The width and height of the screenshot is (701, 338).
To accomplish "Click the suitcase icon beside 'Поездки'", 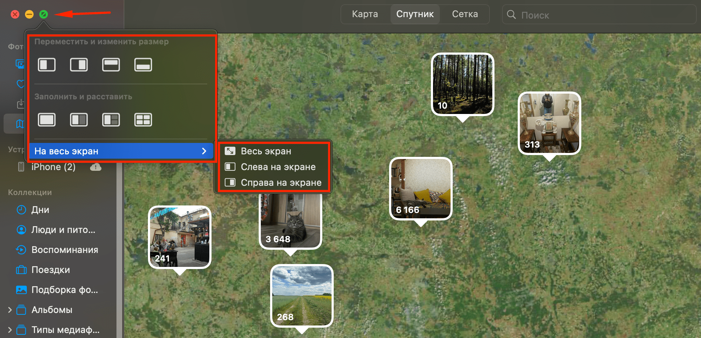I will tap(21, 270).
